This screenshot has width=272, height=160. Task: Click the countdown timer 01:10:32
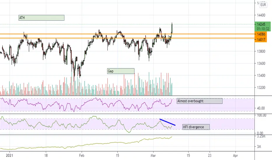click(263, 29)
